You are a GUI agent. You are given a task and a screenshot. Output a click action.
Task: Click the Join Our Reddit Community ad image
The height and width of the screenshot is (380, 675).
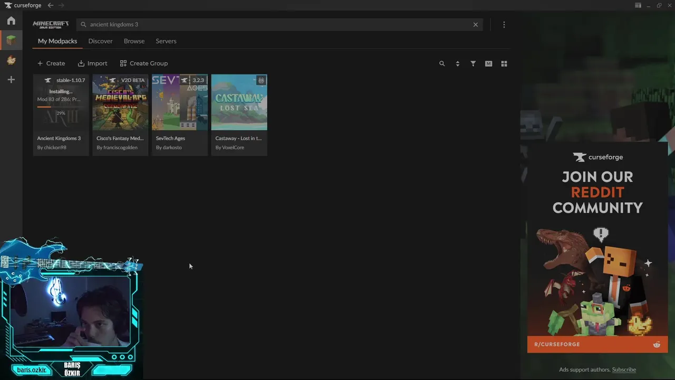597,248
